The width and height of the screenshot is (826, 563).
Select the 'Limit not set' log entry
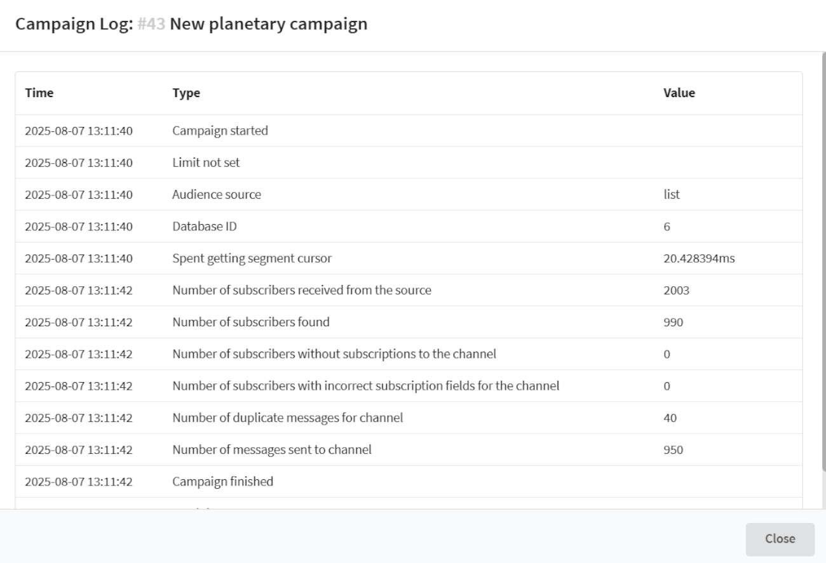coord(205,163)
